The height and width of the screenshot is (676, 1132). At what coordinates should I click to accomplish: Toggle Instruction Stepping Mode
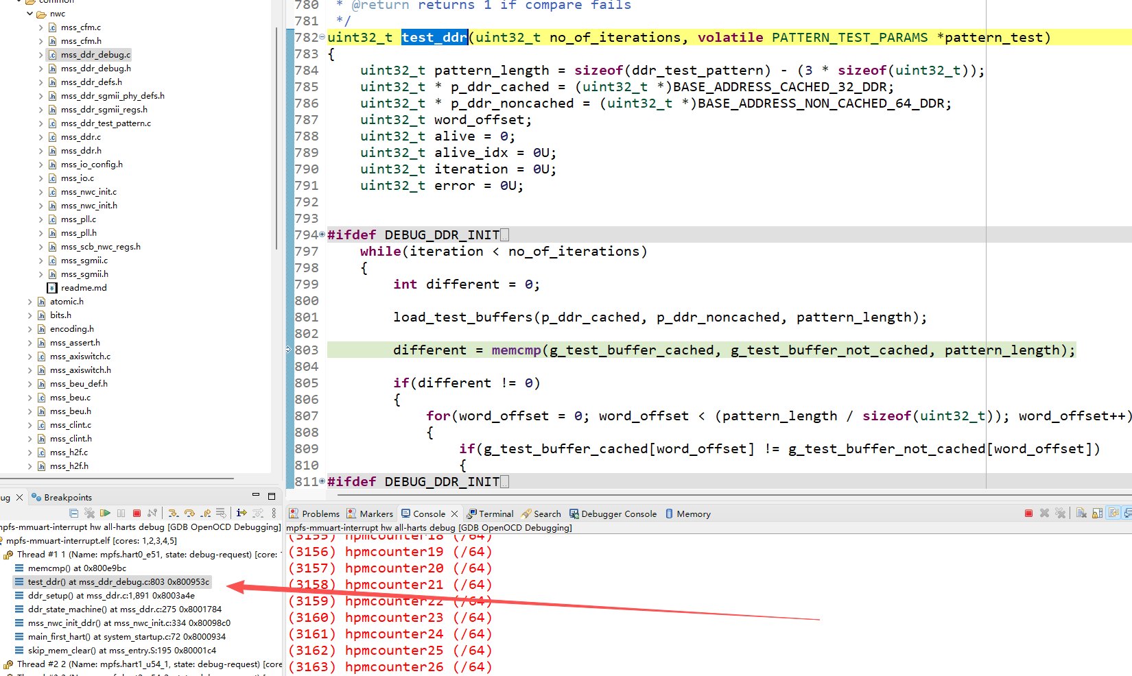(x=241, y=513)
